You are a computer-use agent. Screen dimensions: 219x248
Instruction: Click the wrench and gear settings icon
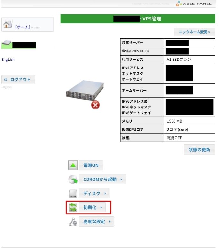(73, 221)
